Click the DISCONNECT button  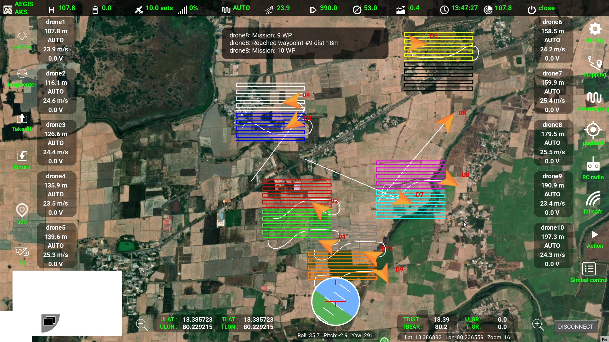coord(575,326)
